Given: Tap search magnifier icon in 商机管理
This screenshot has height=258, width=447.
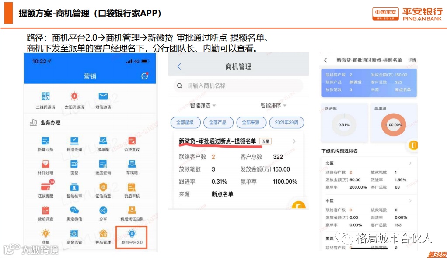Looking at the screenshot, I should tap(179, 86).
